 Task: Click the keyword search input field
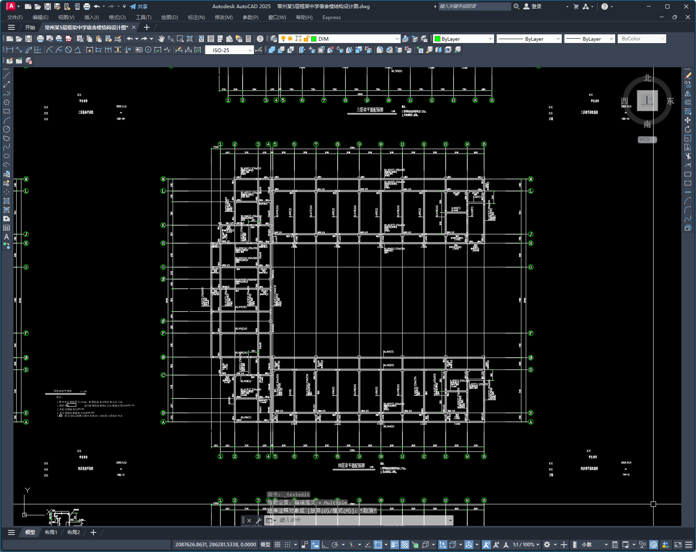(x=475, y=7)
